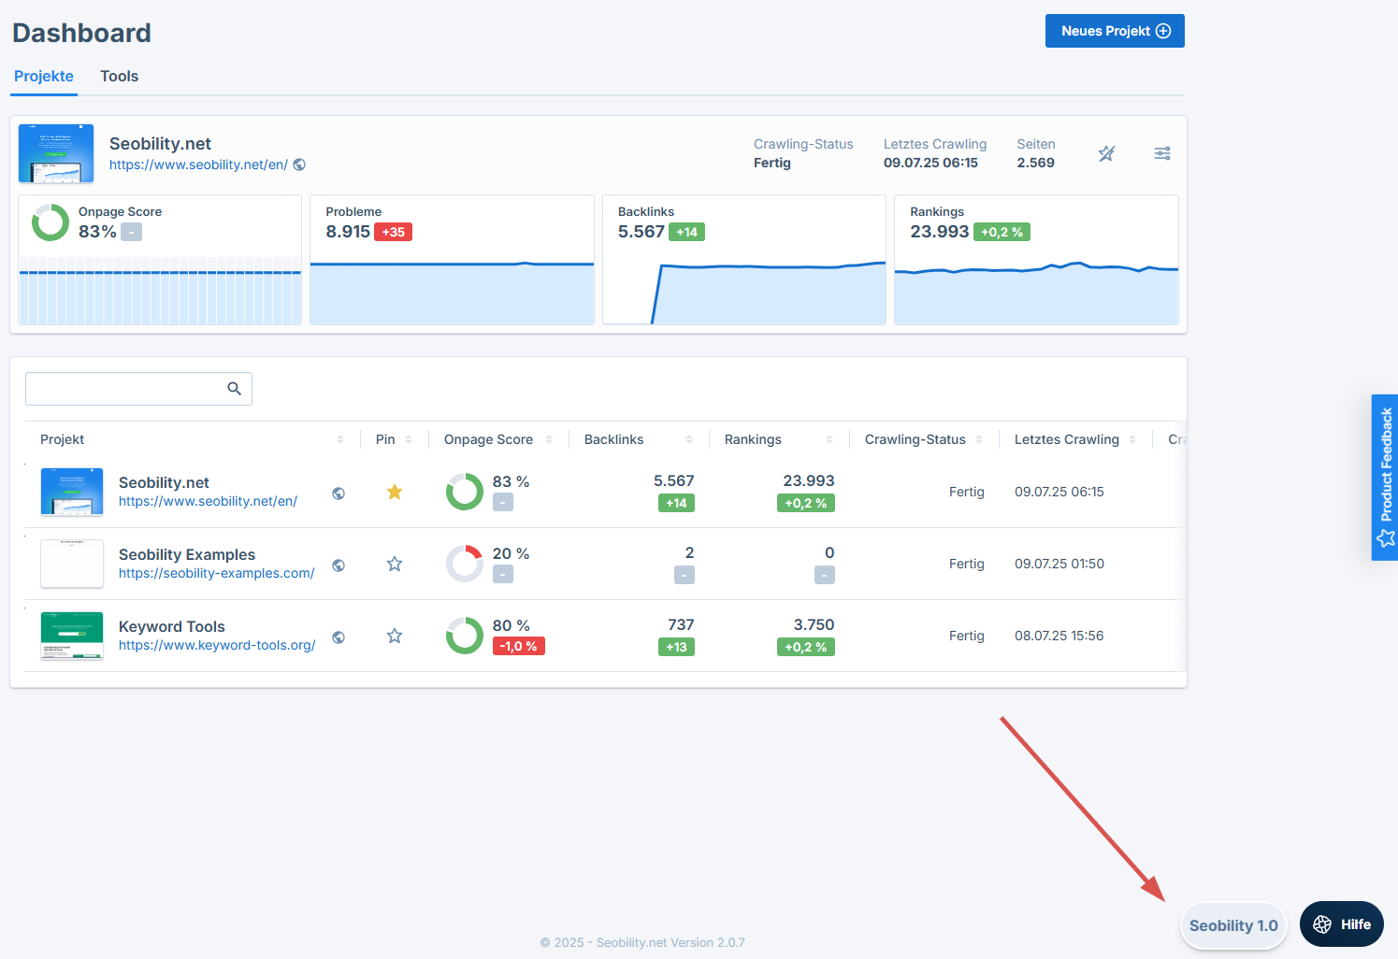Sort table by Projekt column arrows

[x=340, y=439]
